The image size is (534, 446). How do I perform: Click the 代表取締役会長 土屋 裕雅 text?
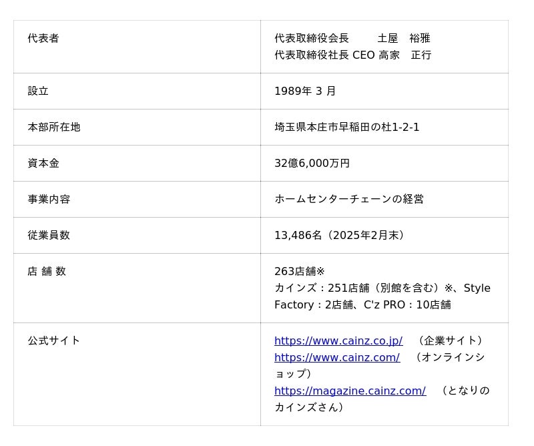point(352,39)
